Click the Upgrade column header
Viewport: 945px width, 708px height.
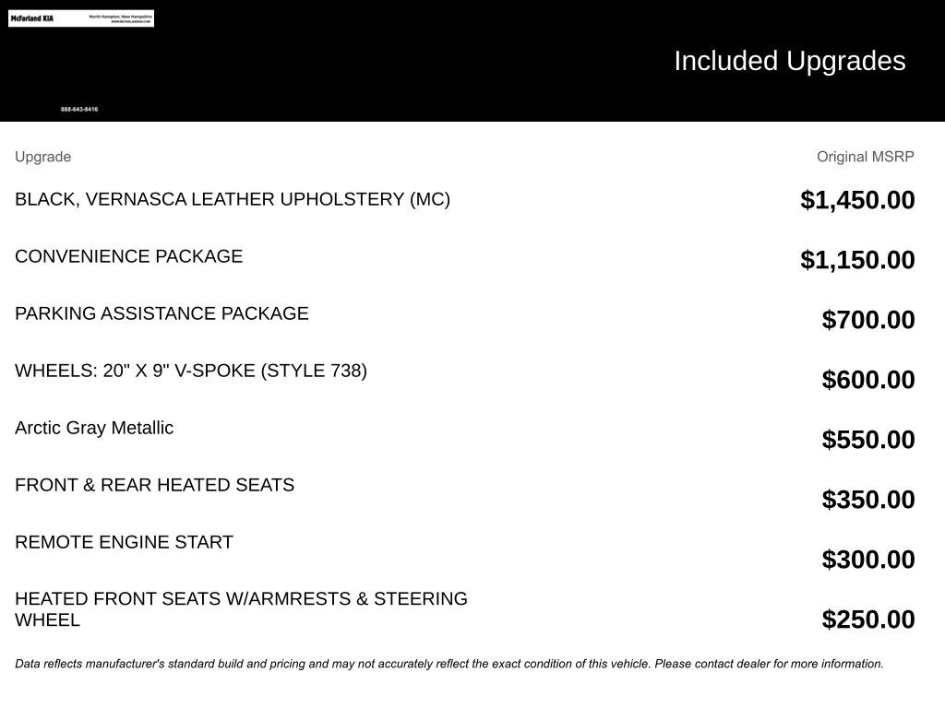pos(42,157)
